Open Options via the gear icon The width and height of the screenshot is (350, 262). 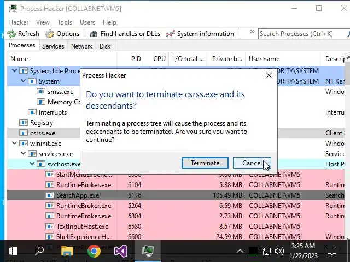pos(50,34)
